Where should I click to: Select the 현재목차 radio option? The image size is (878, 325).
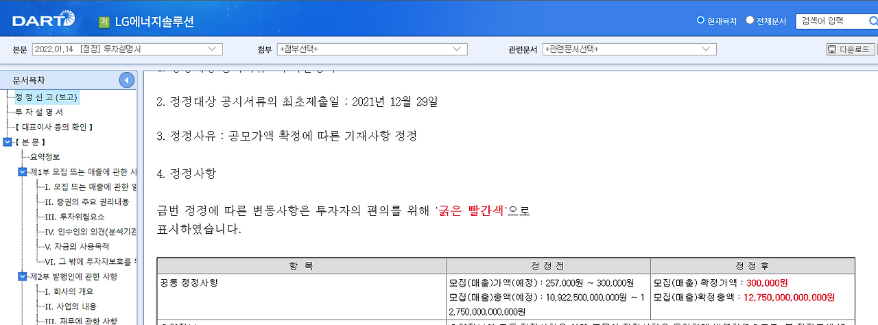(700, 21)
